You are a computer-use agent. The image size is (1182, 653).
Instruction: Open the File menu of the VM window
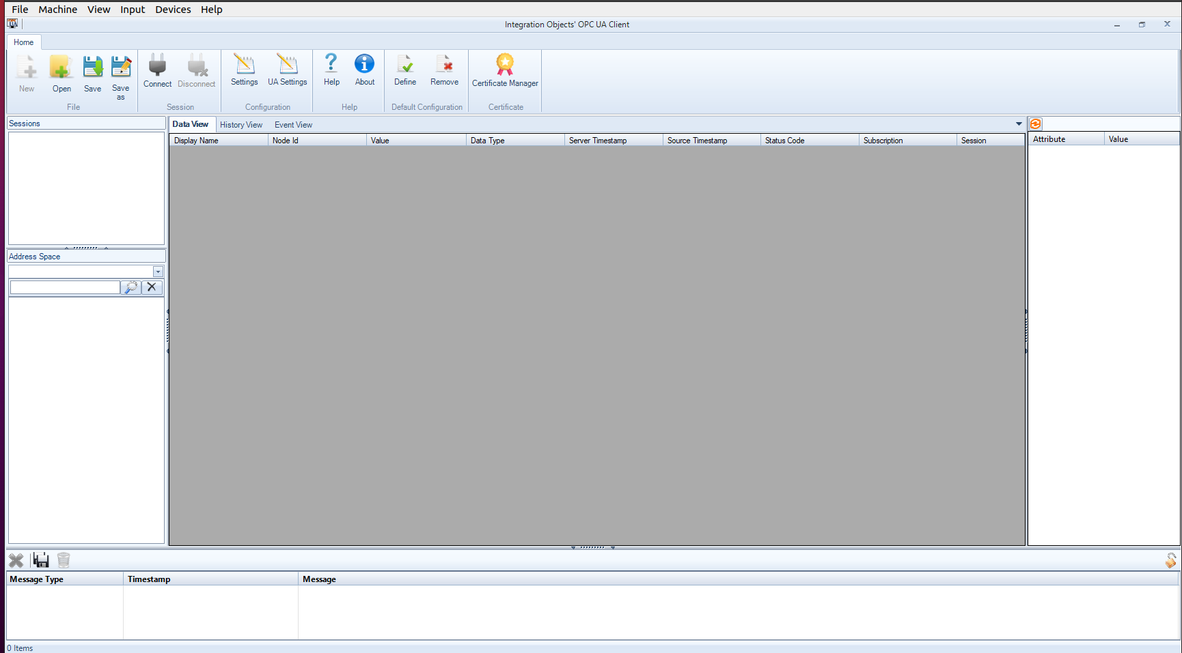(20, 10)
